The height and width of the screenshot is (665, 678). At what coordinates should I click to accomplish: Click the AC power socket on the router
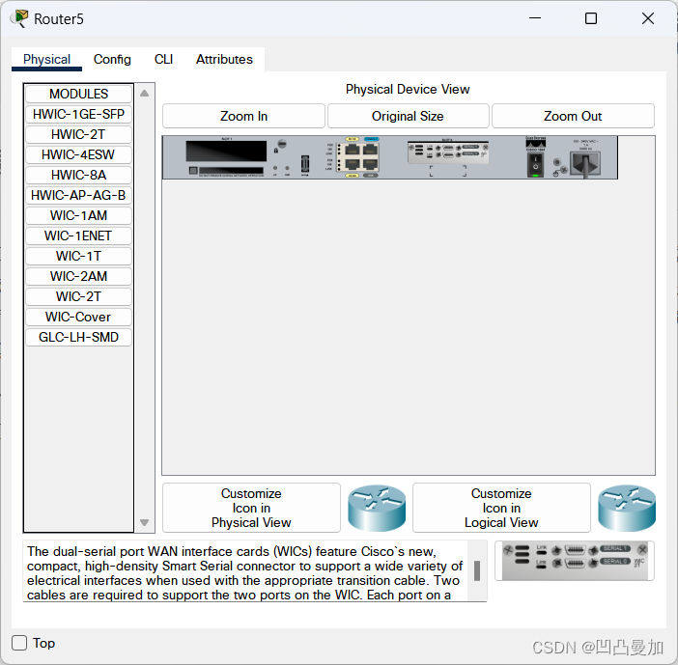click(585, 163)
